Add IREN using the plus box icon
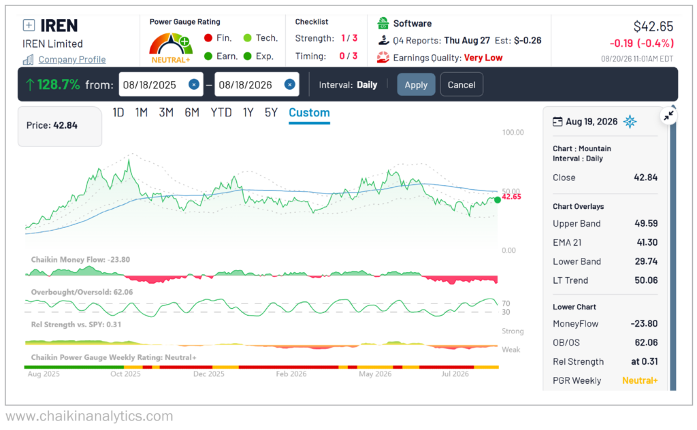Screen dimensions: 697x430 tap(29, 25)
